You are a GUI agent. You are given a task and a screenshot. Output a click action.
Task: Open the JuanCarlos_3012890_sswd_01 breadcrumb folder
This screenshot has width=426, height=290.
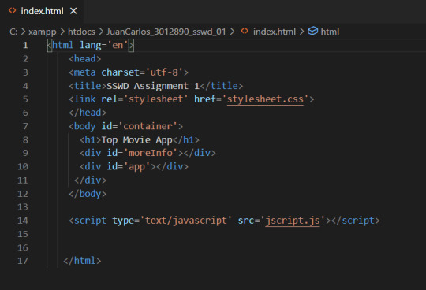pos(166,32)
